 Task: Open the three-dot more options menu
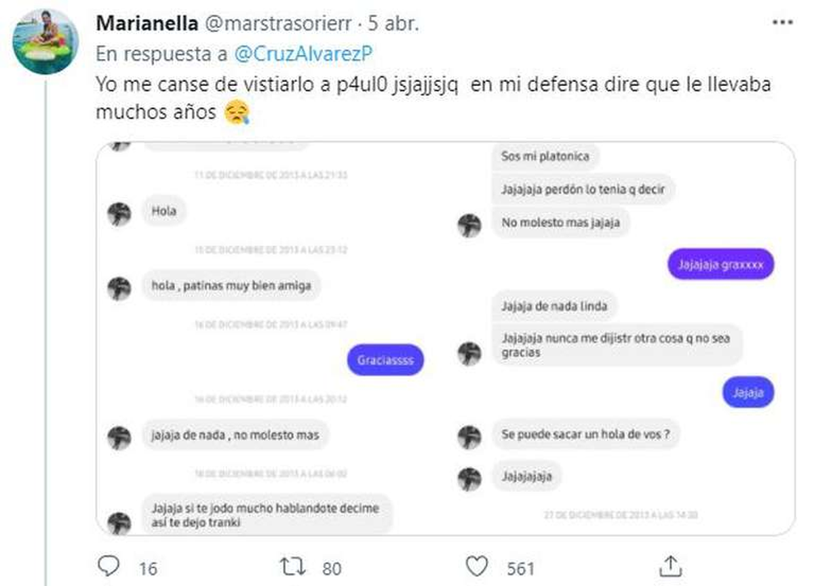(783, 23)
